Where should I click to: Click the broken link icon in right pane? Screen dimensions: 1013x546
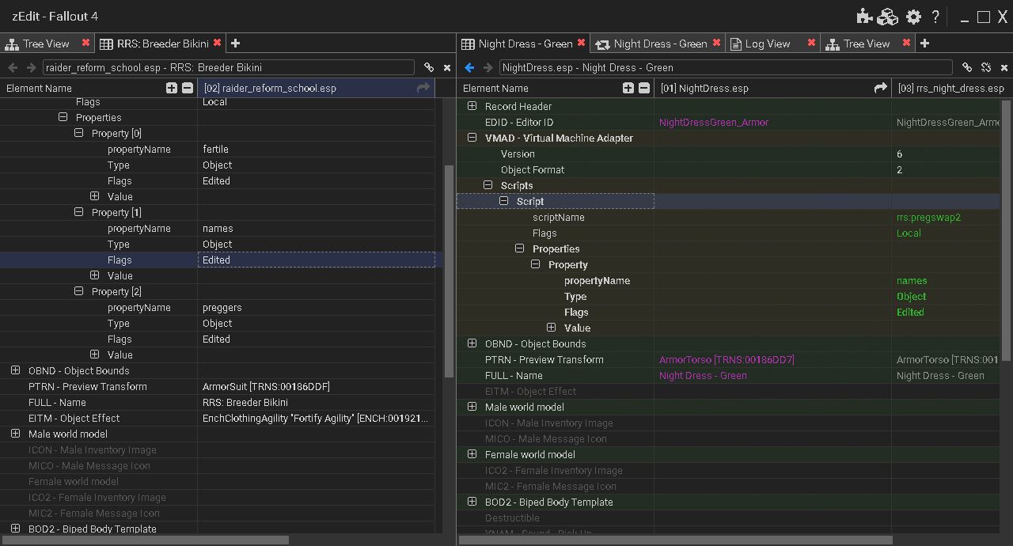click(x=986, y=68)
